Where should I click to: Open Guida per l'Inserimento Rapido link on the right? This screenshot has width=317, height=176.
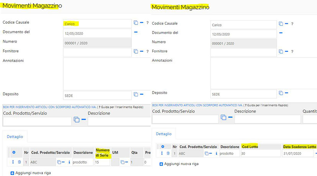[x=268, y=105]
